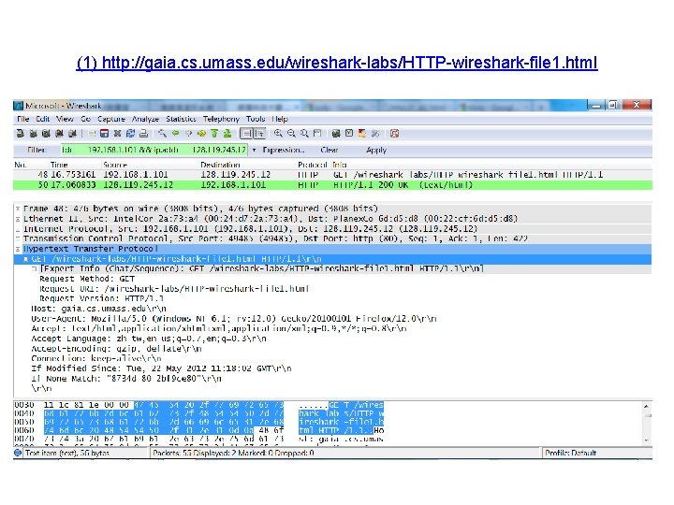Select the User-Agent header line
The height and width of the screenshot is (505, 674).
(234, 319)
